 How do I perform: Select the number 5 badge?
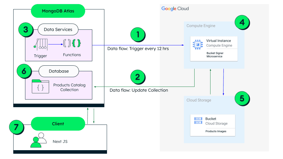pyautogui.click(x=242, y=98)
